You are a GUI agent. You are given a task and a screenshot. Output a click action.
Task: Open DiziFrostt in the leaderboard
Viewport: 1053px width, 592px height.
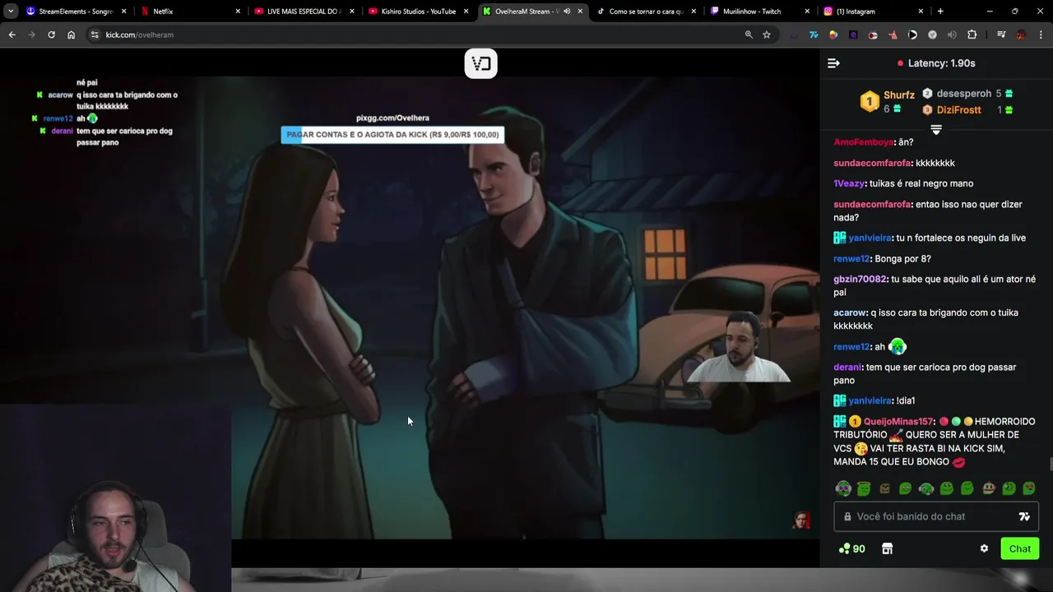point(958,110)
